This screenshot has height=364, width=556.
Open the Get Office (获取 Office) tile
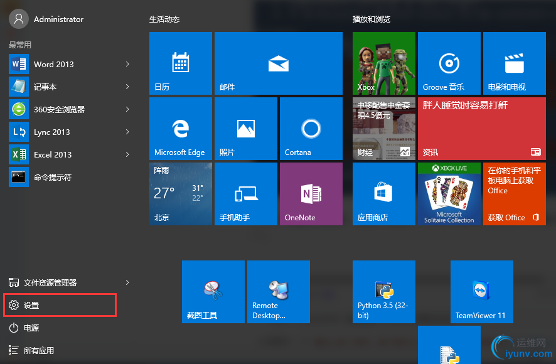[514, 194]
